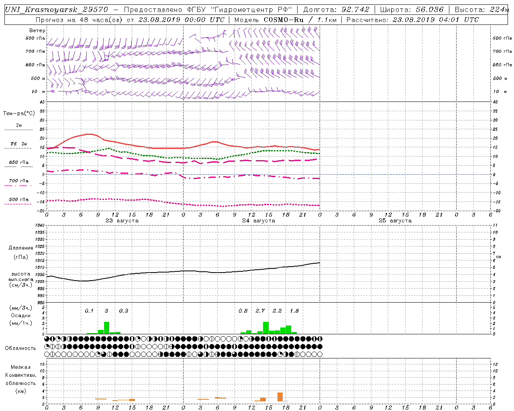
Task: Click the '40' label on left temperature axis
Action: [x=42, y=102]
